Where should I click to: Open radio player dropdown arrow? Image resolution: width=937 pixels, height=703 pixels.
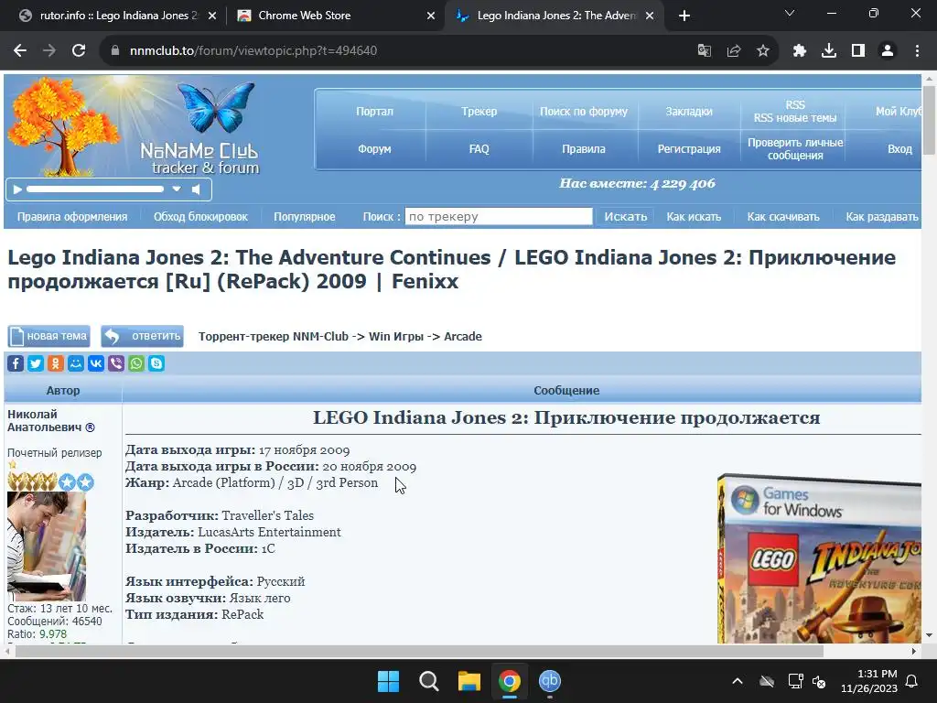[177, 189]
